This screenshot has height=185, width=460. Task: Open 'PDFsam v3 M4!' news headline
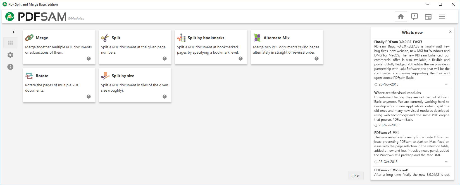coord(386,133)
